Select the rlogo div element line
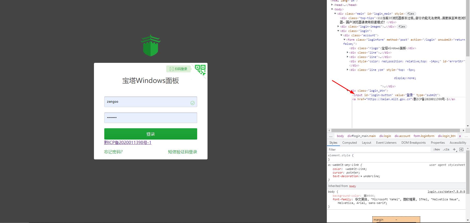Viewport: 470px width, 223px height. click(383, 48)
